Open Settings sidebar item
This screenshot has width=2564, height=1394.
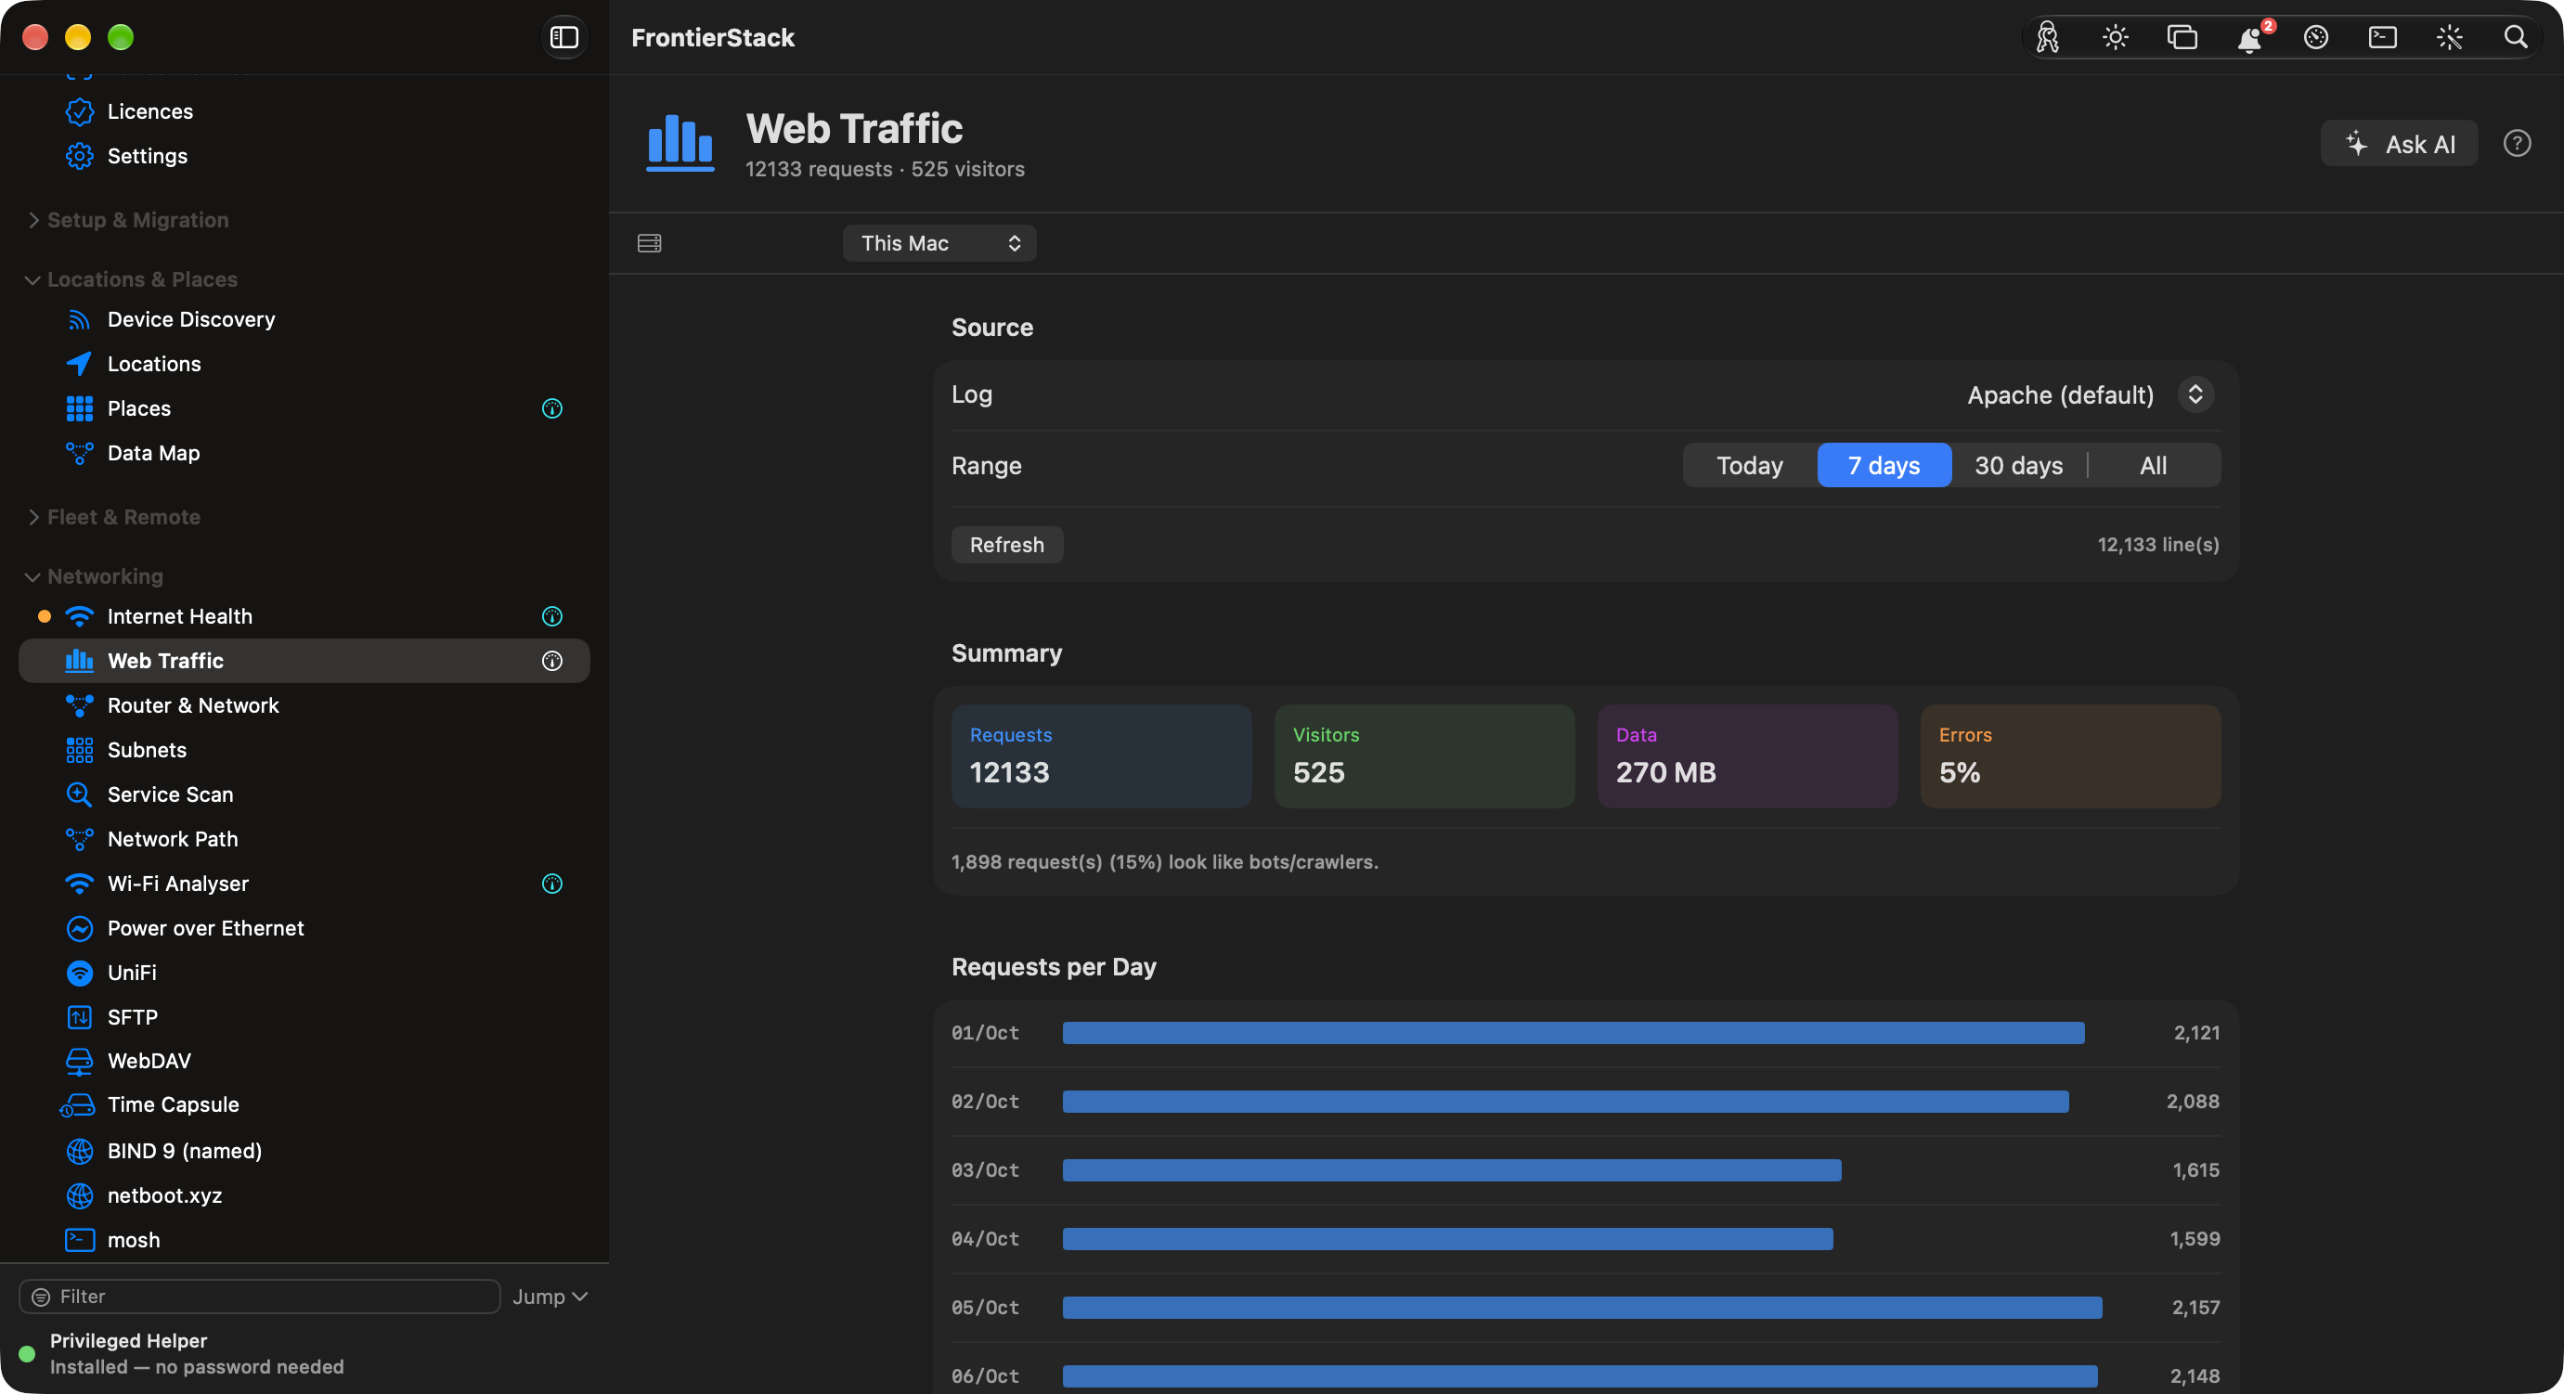point(304,156)
